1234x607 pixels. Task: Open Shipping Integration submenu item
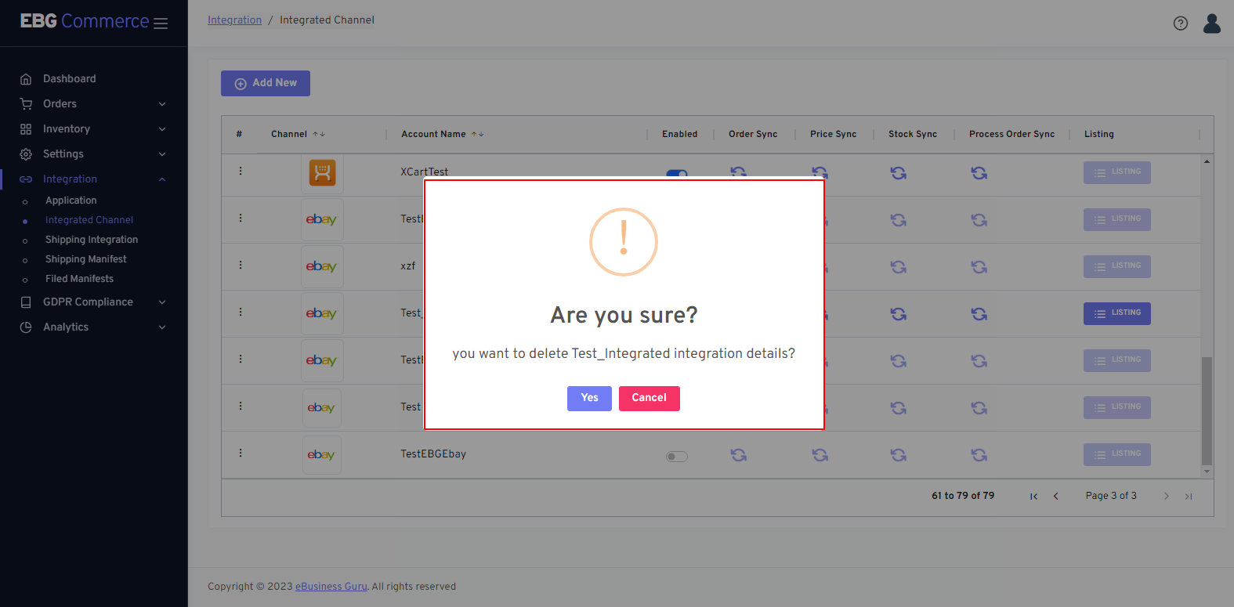pyautogui.click(x=91, y=240)
